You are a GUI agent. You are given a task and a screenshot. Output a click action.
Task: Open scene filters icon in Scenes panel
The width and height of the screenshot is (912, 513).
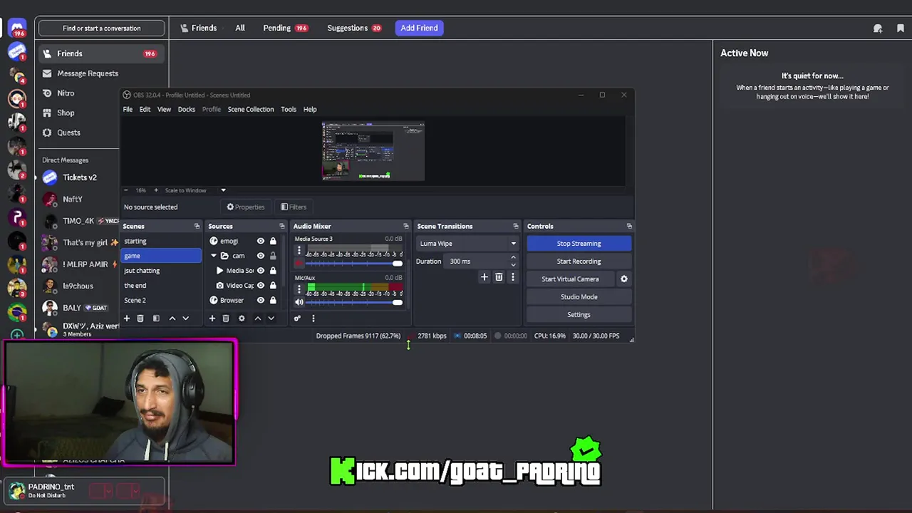(156, 318)
